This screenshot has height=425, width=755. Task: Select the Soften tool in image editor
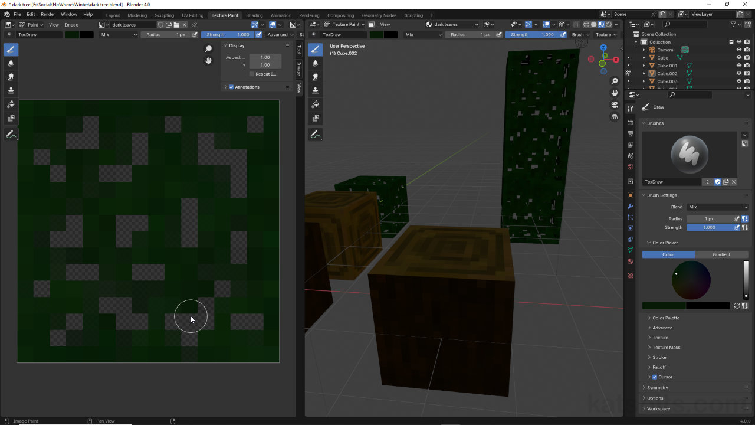tap(11, 63)
